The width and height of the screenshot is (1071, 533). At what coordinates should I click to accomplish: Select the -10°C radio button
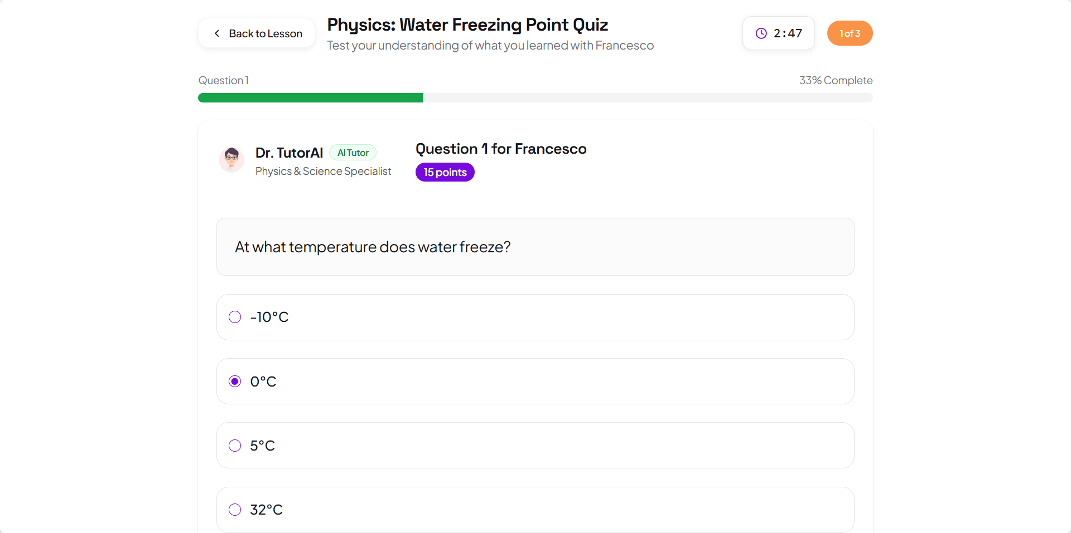pos(235,317)
